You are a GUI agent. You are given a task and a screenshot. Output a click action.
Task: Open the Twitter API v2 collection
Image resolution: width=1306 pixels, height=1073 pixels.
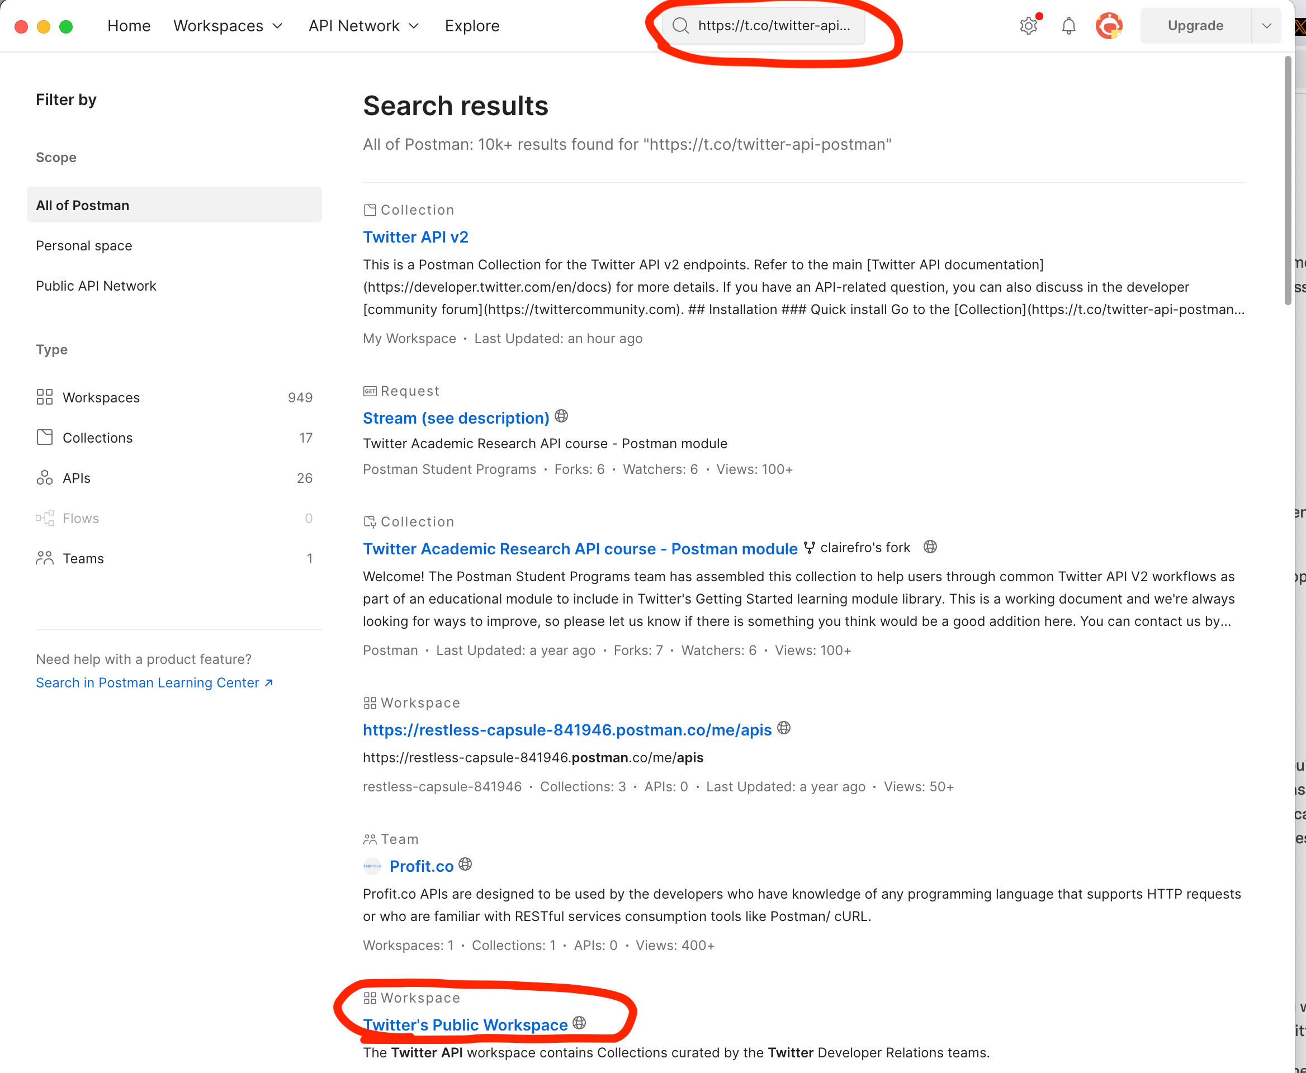coord(415,237)
